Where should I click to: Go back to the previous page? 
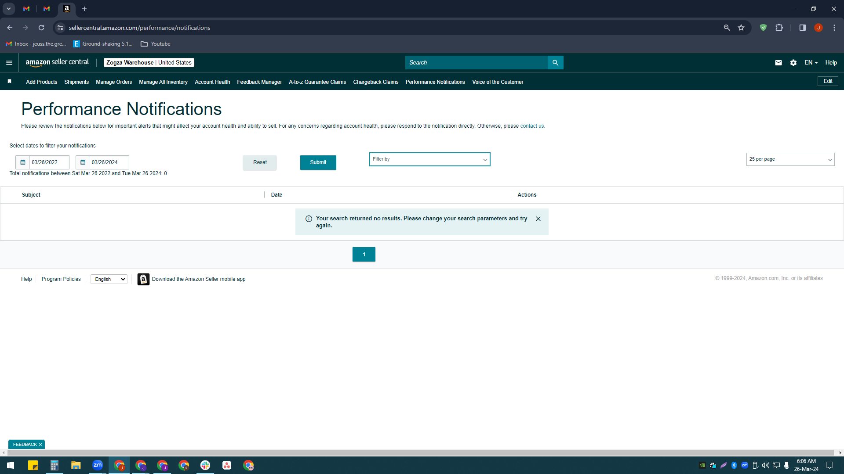(10, 28)
